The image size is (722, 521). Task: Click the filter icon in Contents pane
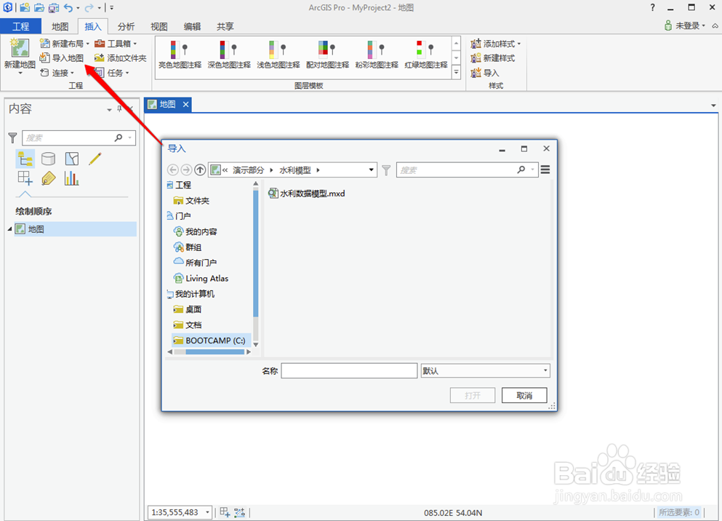pos(12,138)
